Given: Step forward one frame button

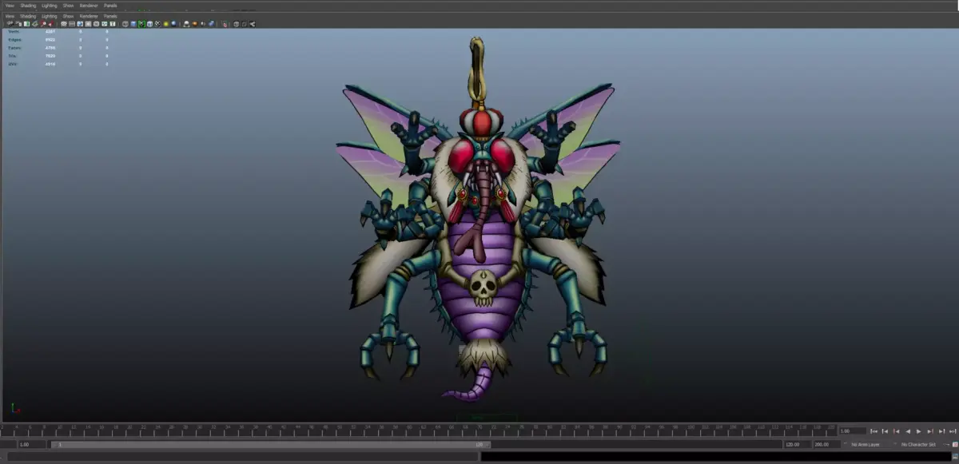Looking at the screenshot, I should click(941, 431).
